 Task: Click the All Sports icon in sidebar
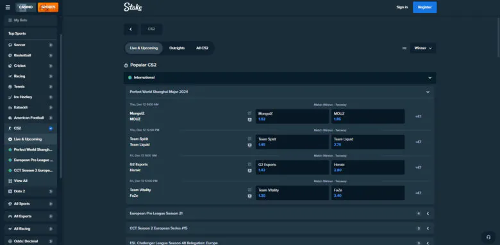coord(10,204)
